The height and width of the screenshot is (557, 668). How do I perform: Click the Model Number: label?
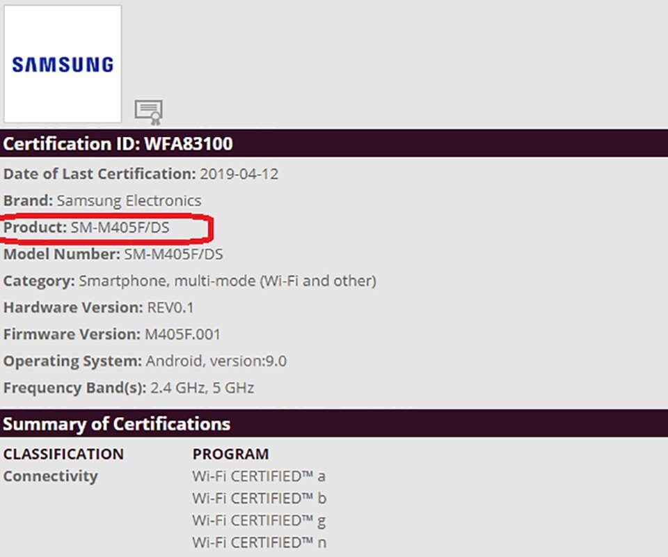click(62, 254)
